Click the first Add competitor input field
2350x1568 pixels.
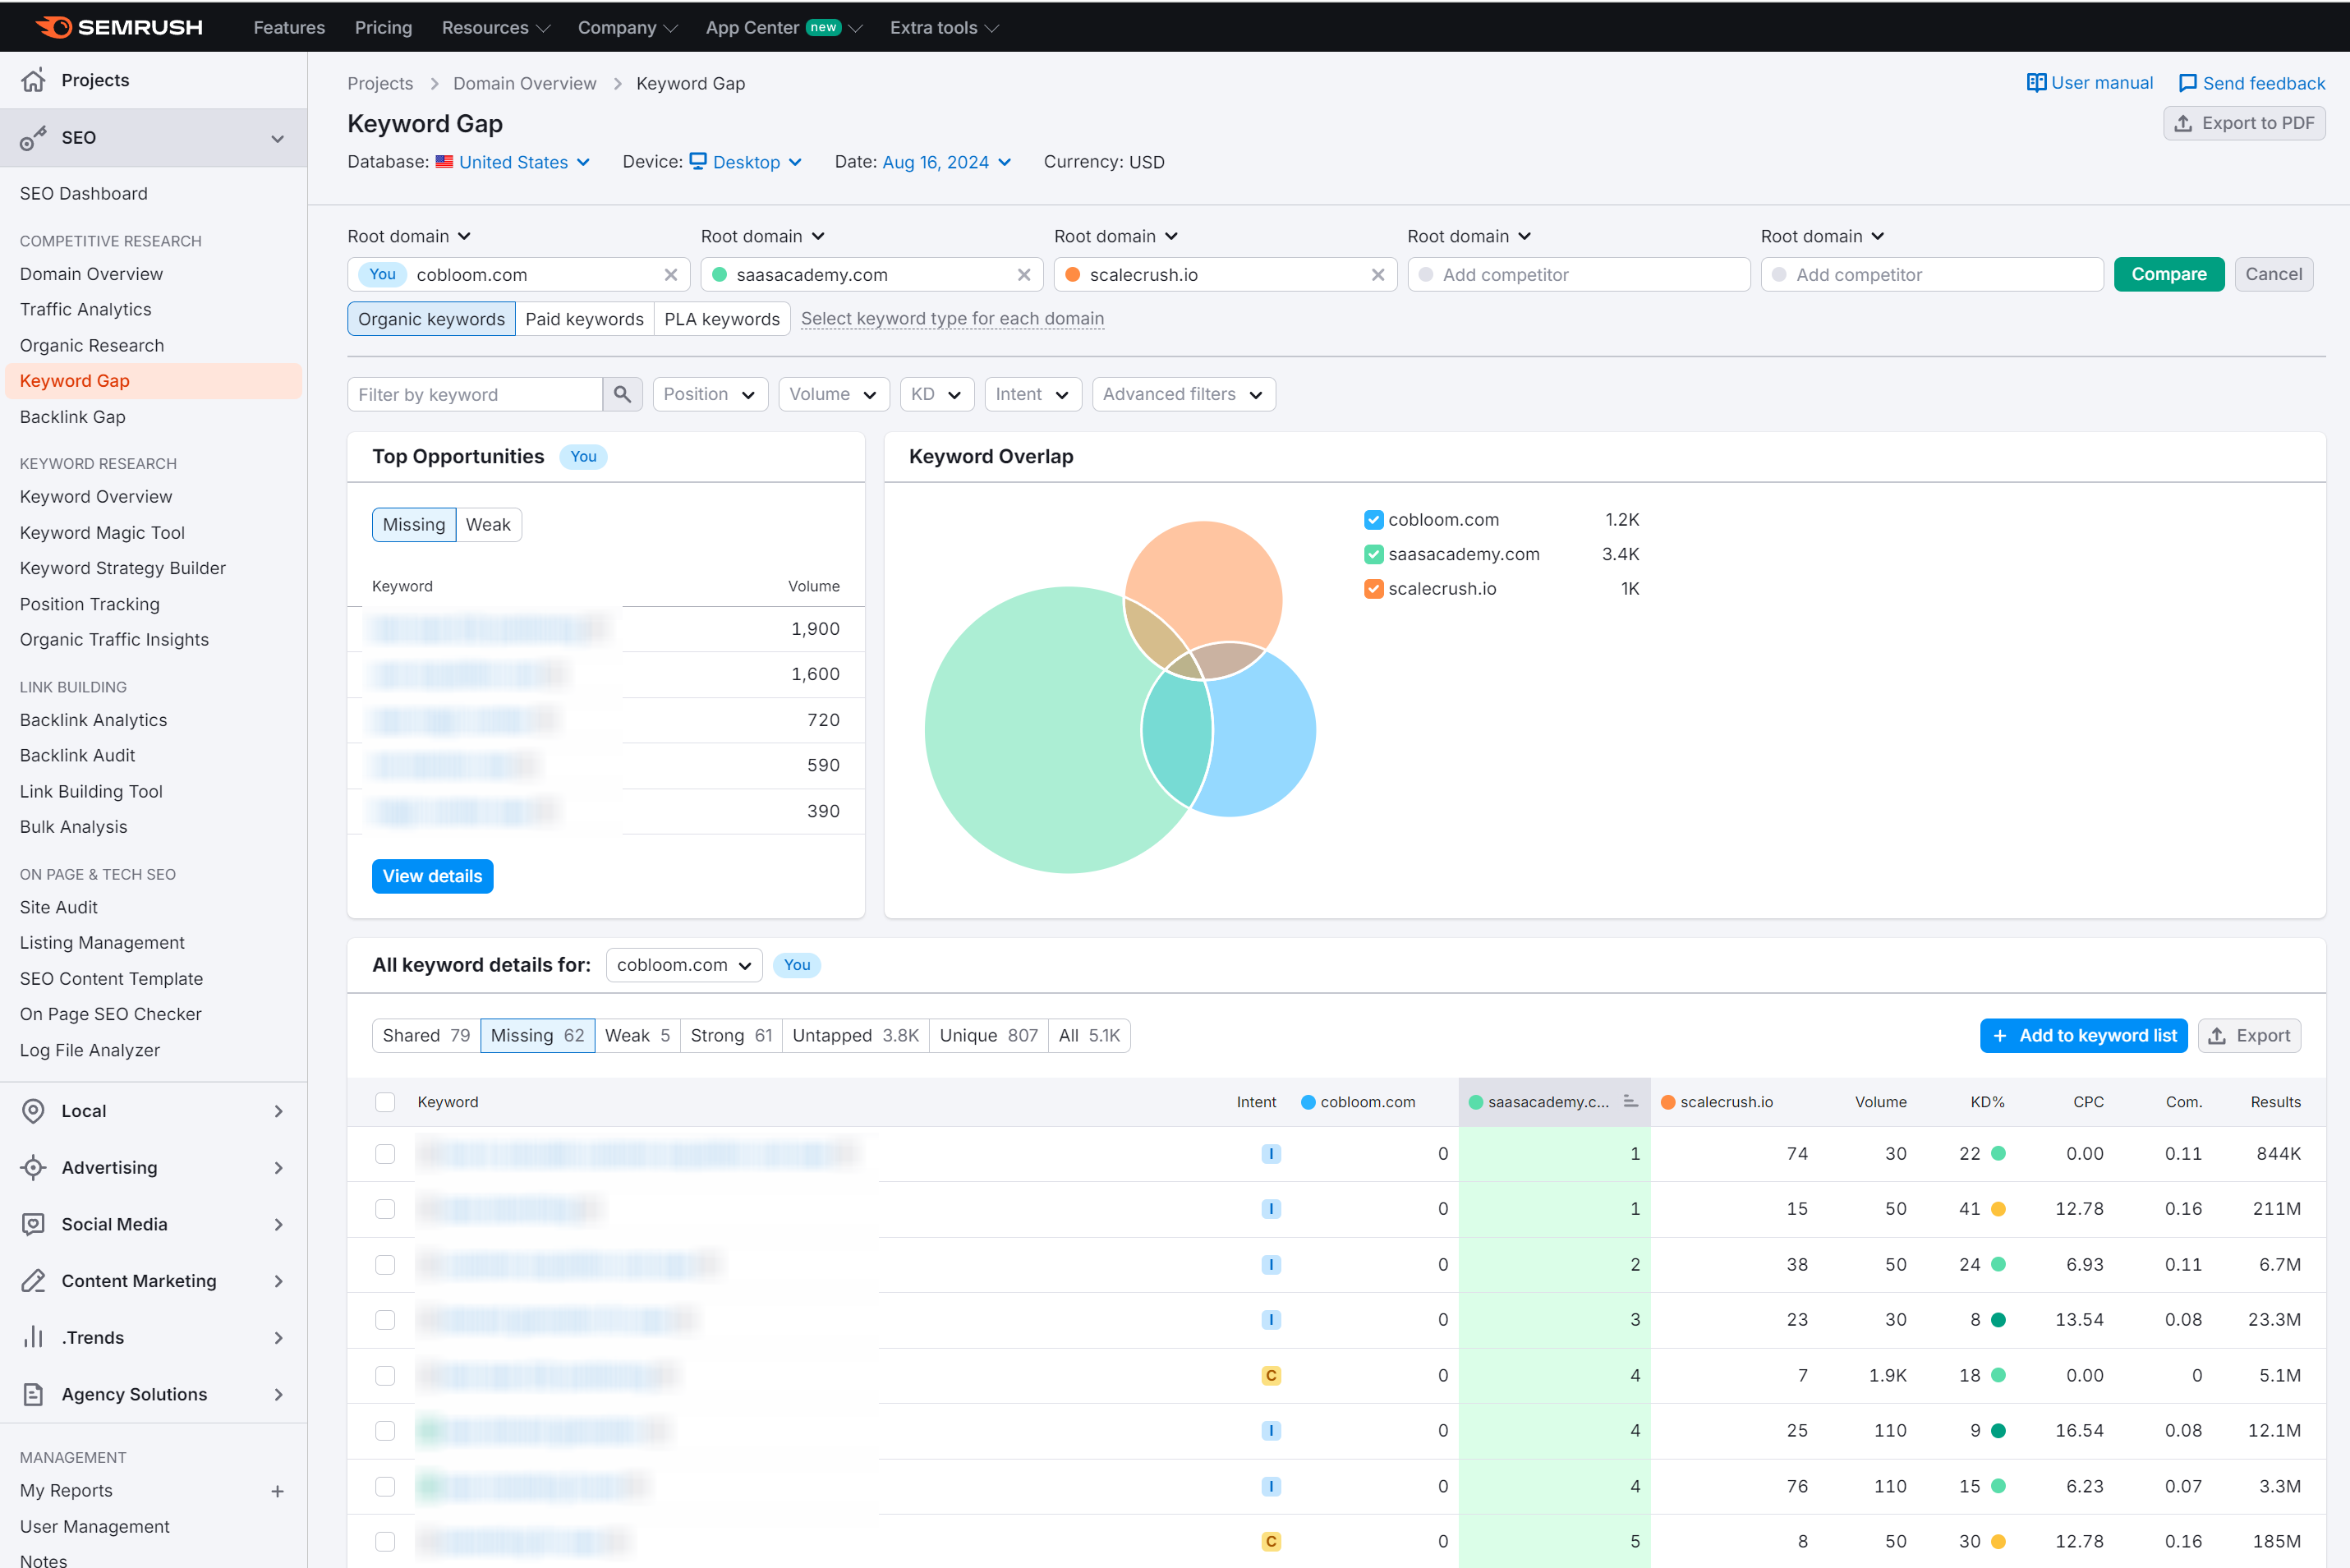click(x=1578, y=274)
